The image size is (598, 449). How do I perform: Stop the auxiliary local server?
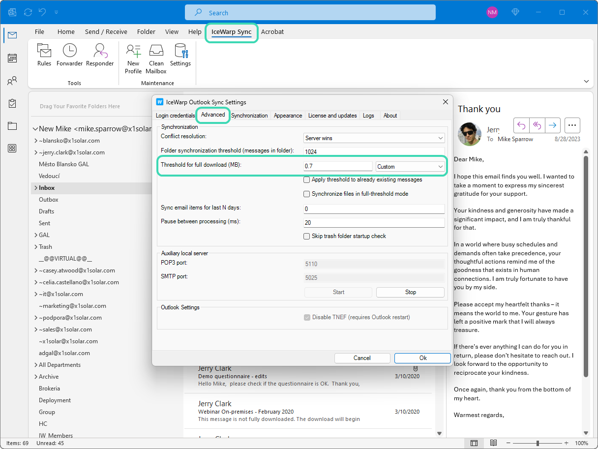click(410, 292)
